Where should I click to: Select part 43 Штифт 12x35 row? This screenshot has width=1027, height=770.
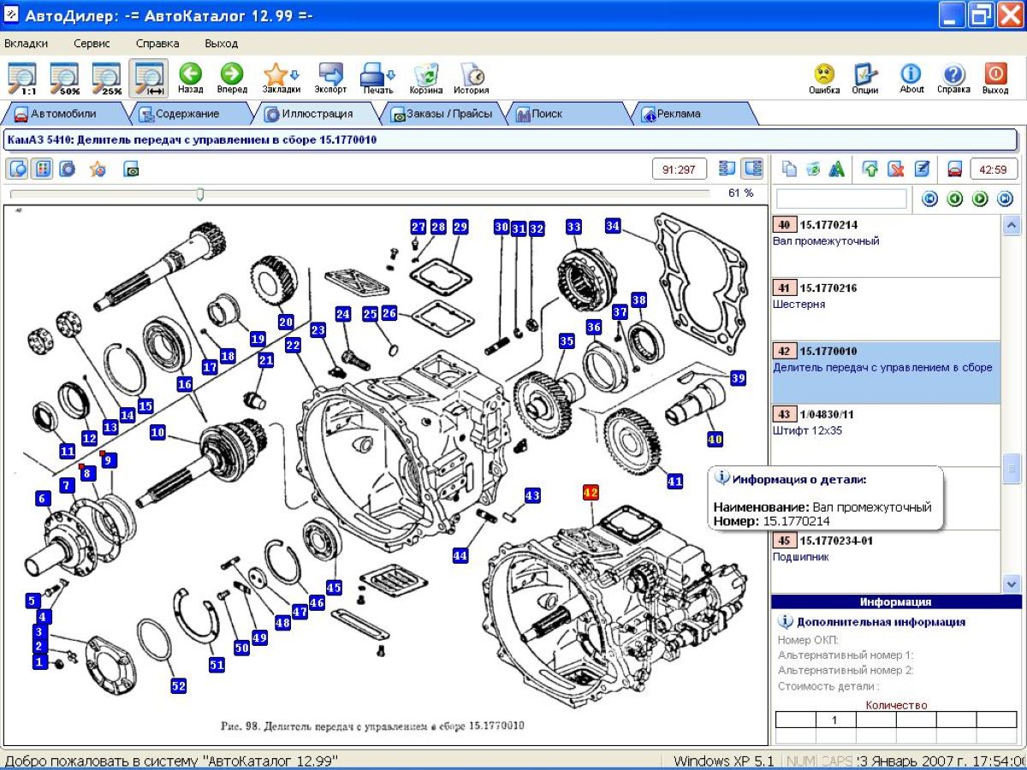pos(886,435)
